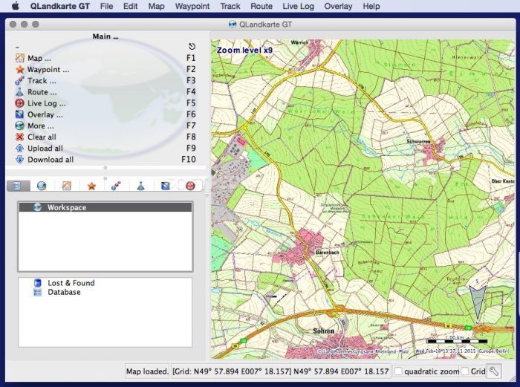The height and width of the screenshot is (387, 520).
Task: Switch to the waypoints star tab
Action: click(x=91, y=186)
